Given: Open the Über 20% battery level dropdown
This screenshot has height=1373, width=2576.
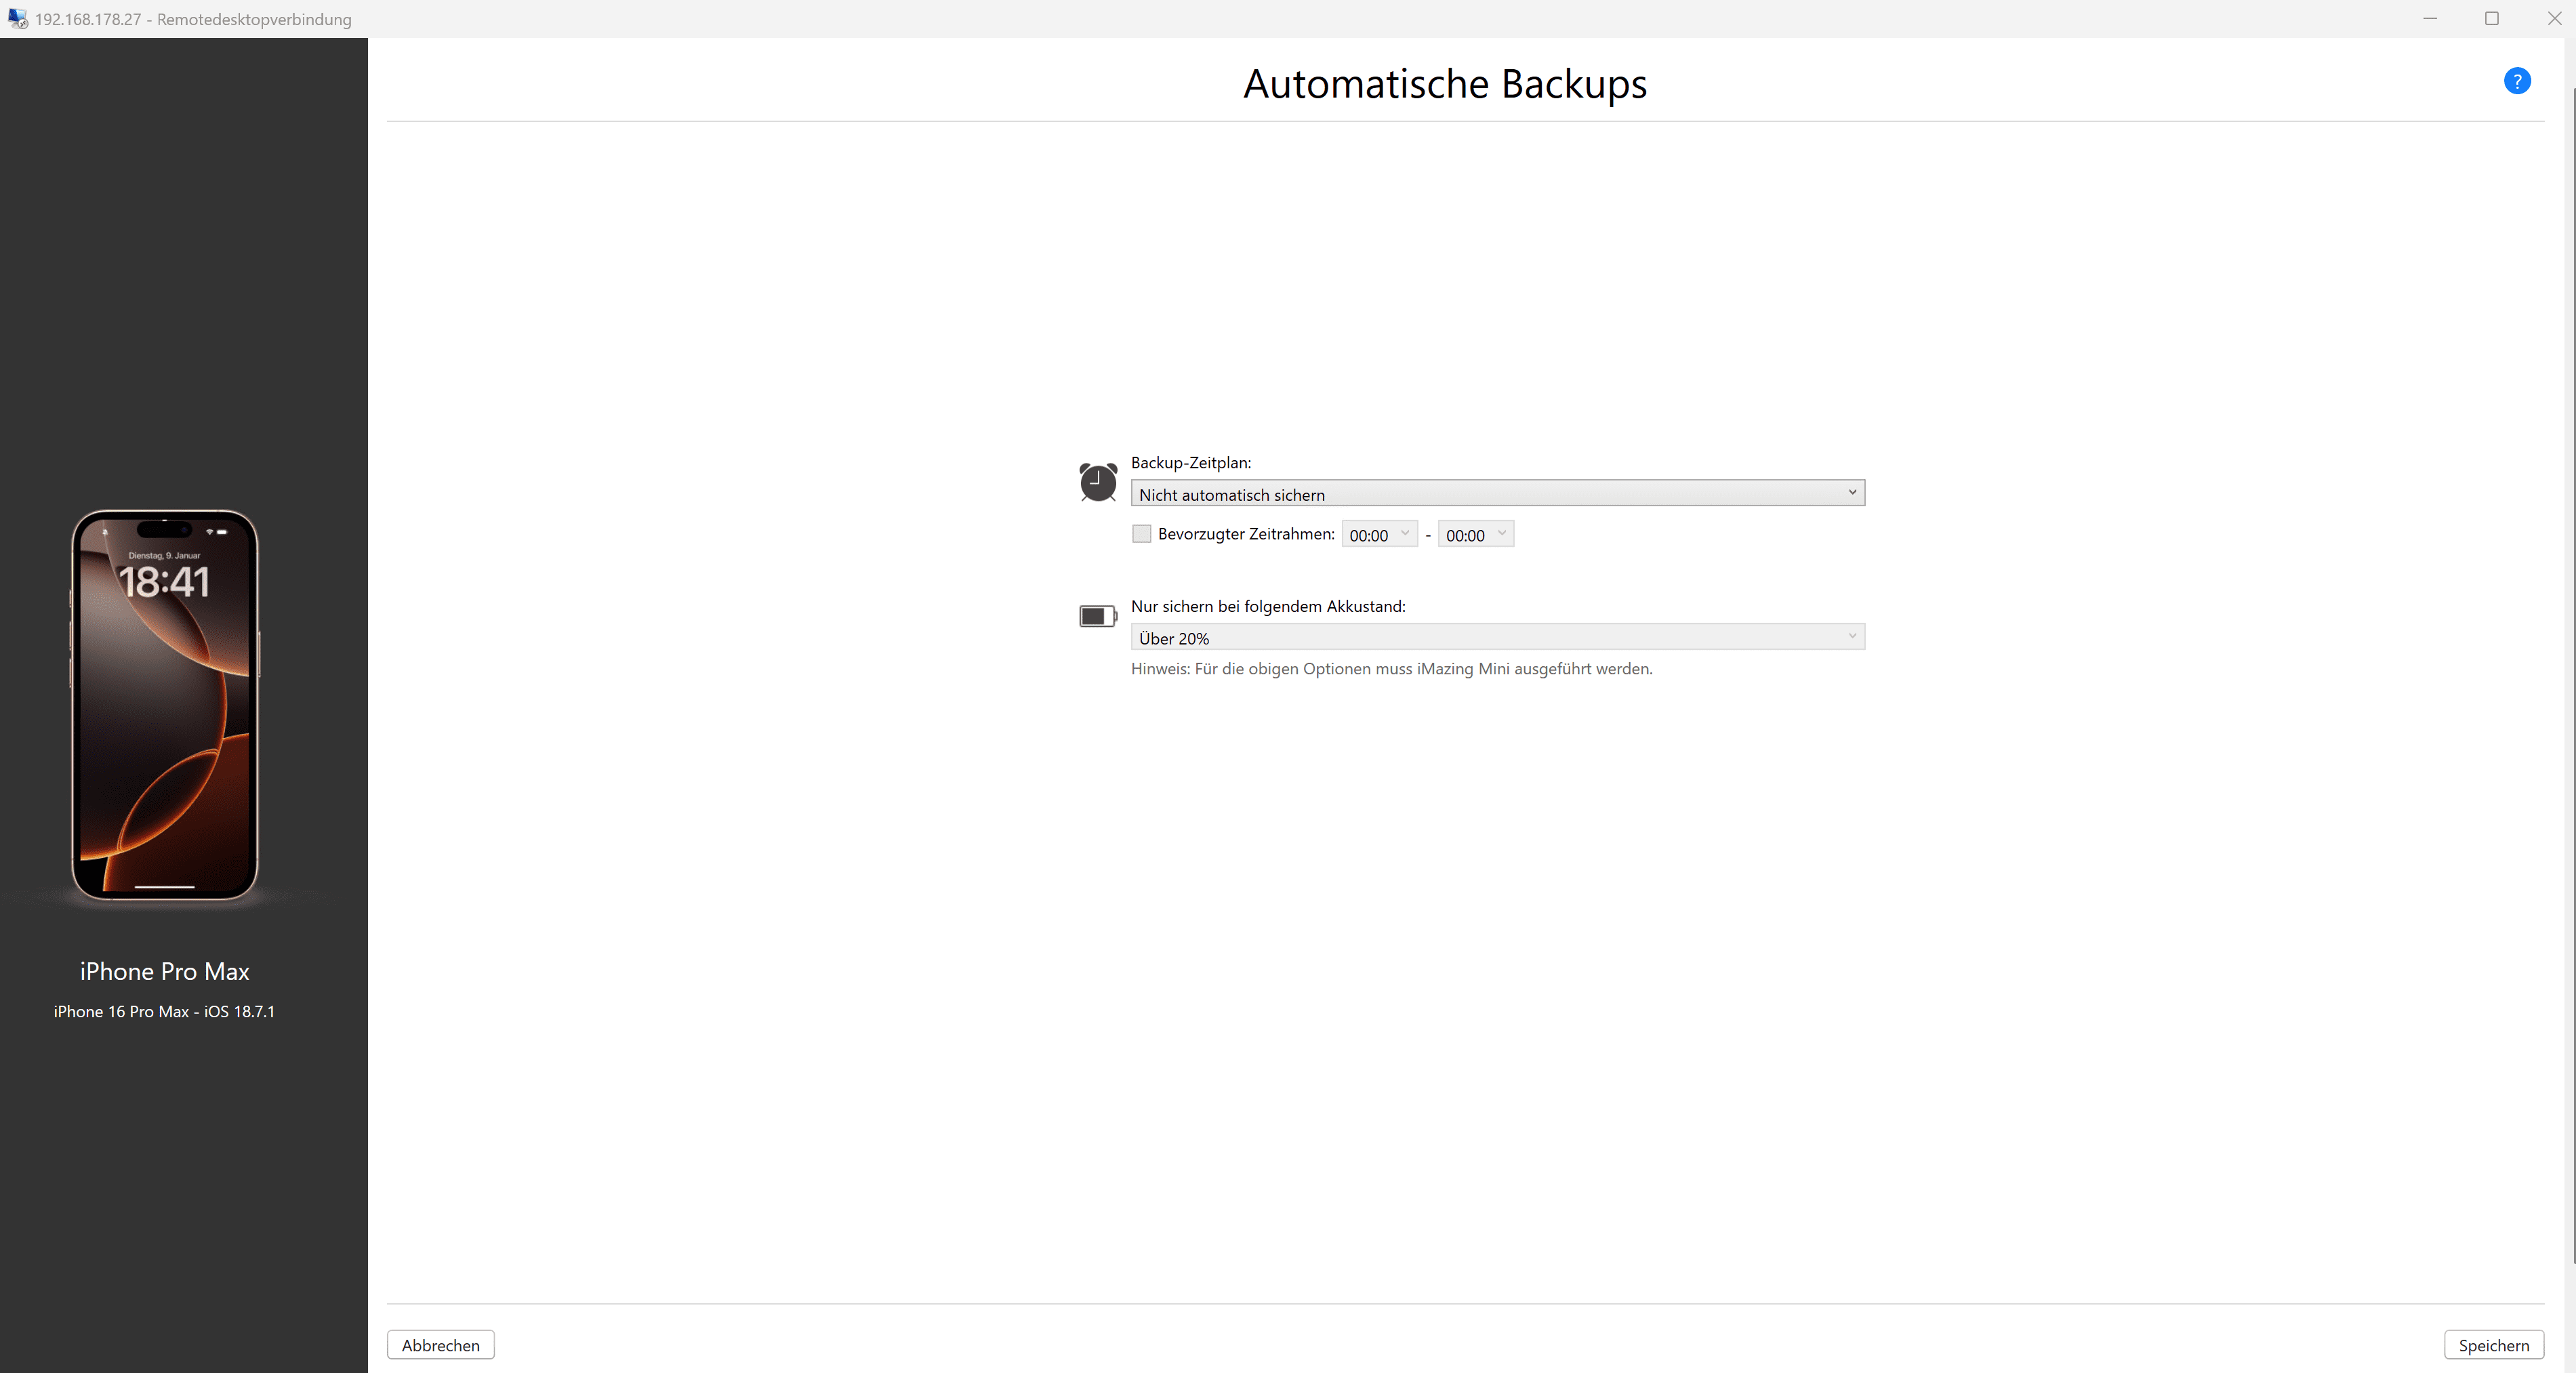Looking at the screenshot, I should click(x=1497, y=637).
